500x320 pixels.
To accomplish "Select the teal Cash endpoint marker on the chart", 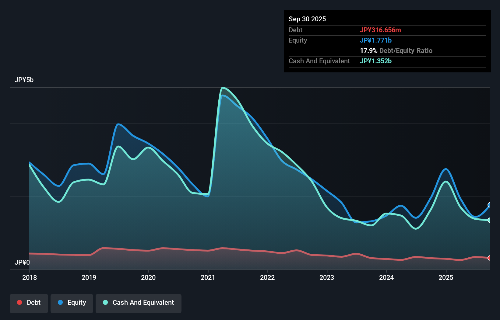I will pyautogui.click(x=490, y=220).
